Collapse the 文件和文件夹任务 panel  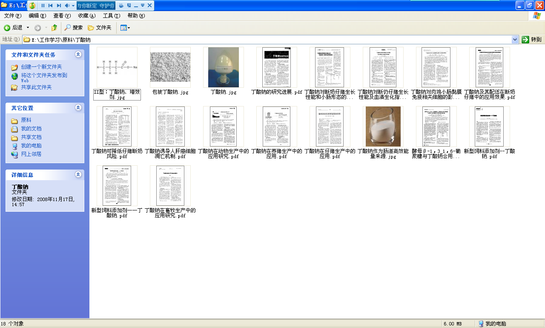tap(78, 55)
